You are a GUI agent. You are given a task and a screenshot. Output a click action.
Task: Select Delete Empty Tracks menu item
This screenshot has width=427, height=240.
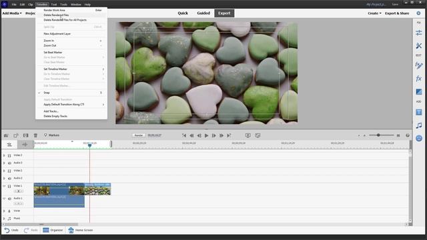[x=55, y=116]
